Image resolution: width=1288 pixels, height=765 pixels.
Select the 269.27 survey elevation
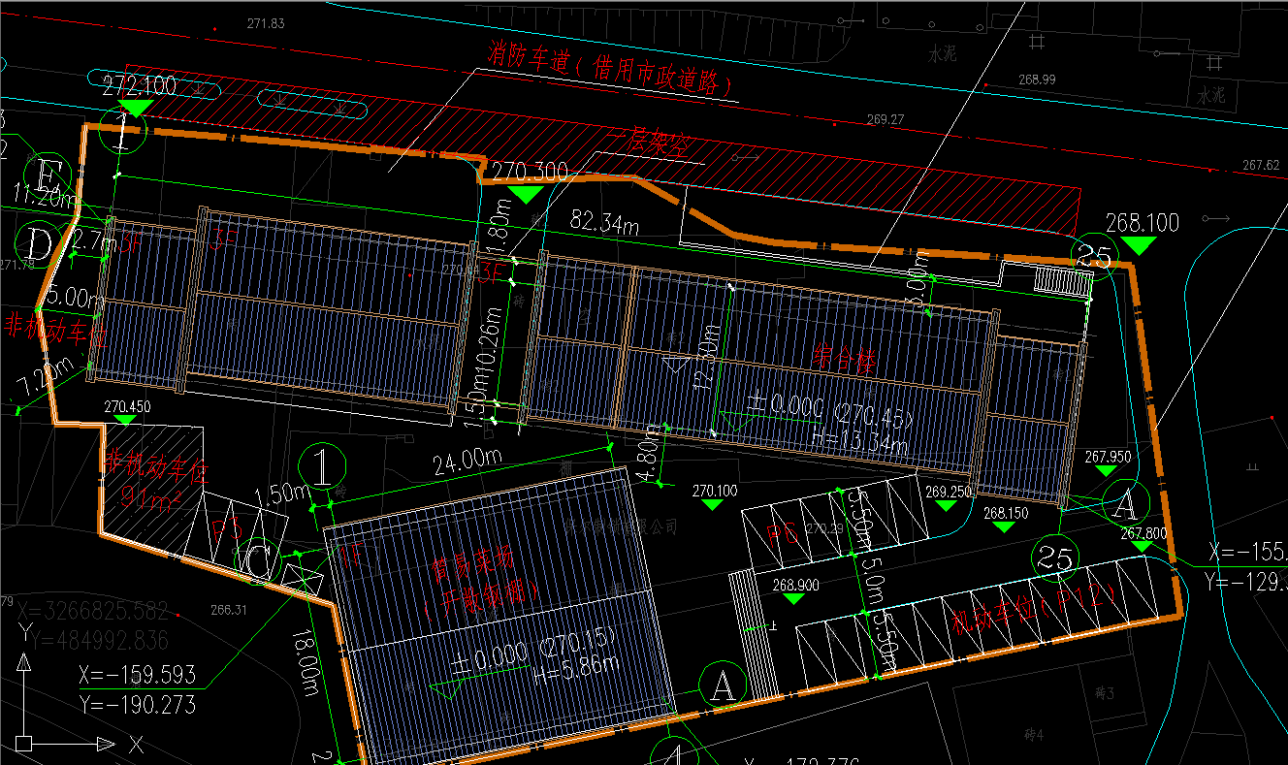pos(885,119)
